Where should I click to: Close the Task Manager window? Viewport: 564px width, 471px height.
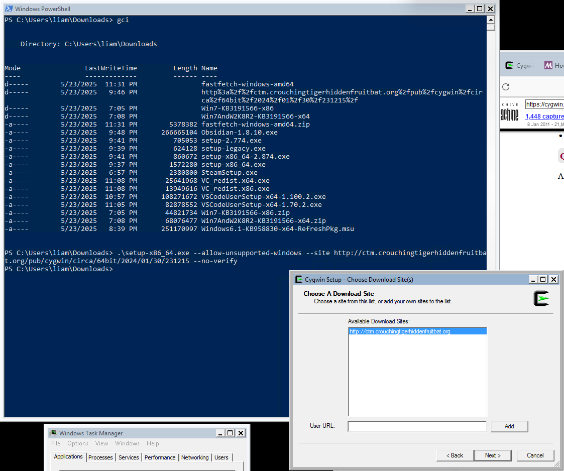241,433
